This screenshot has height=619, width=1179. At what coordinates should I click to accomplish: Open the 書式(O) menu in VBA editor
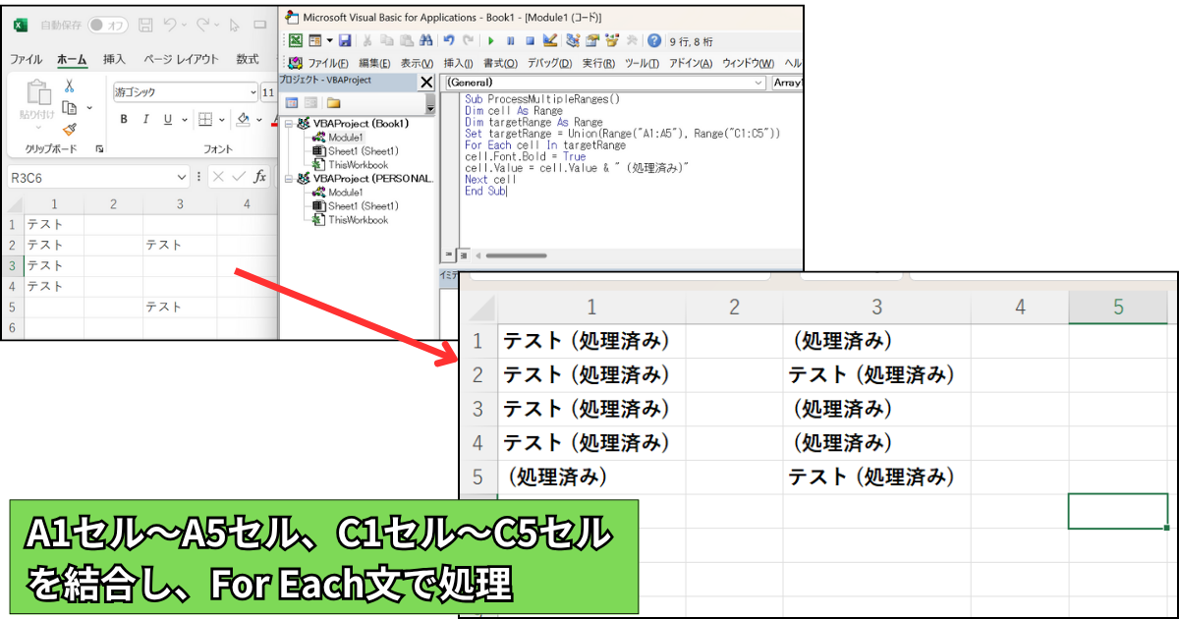coord(500,64)
